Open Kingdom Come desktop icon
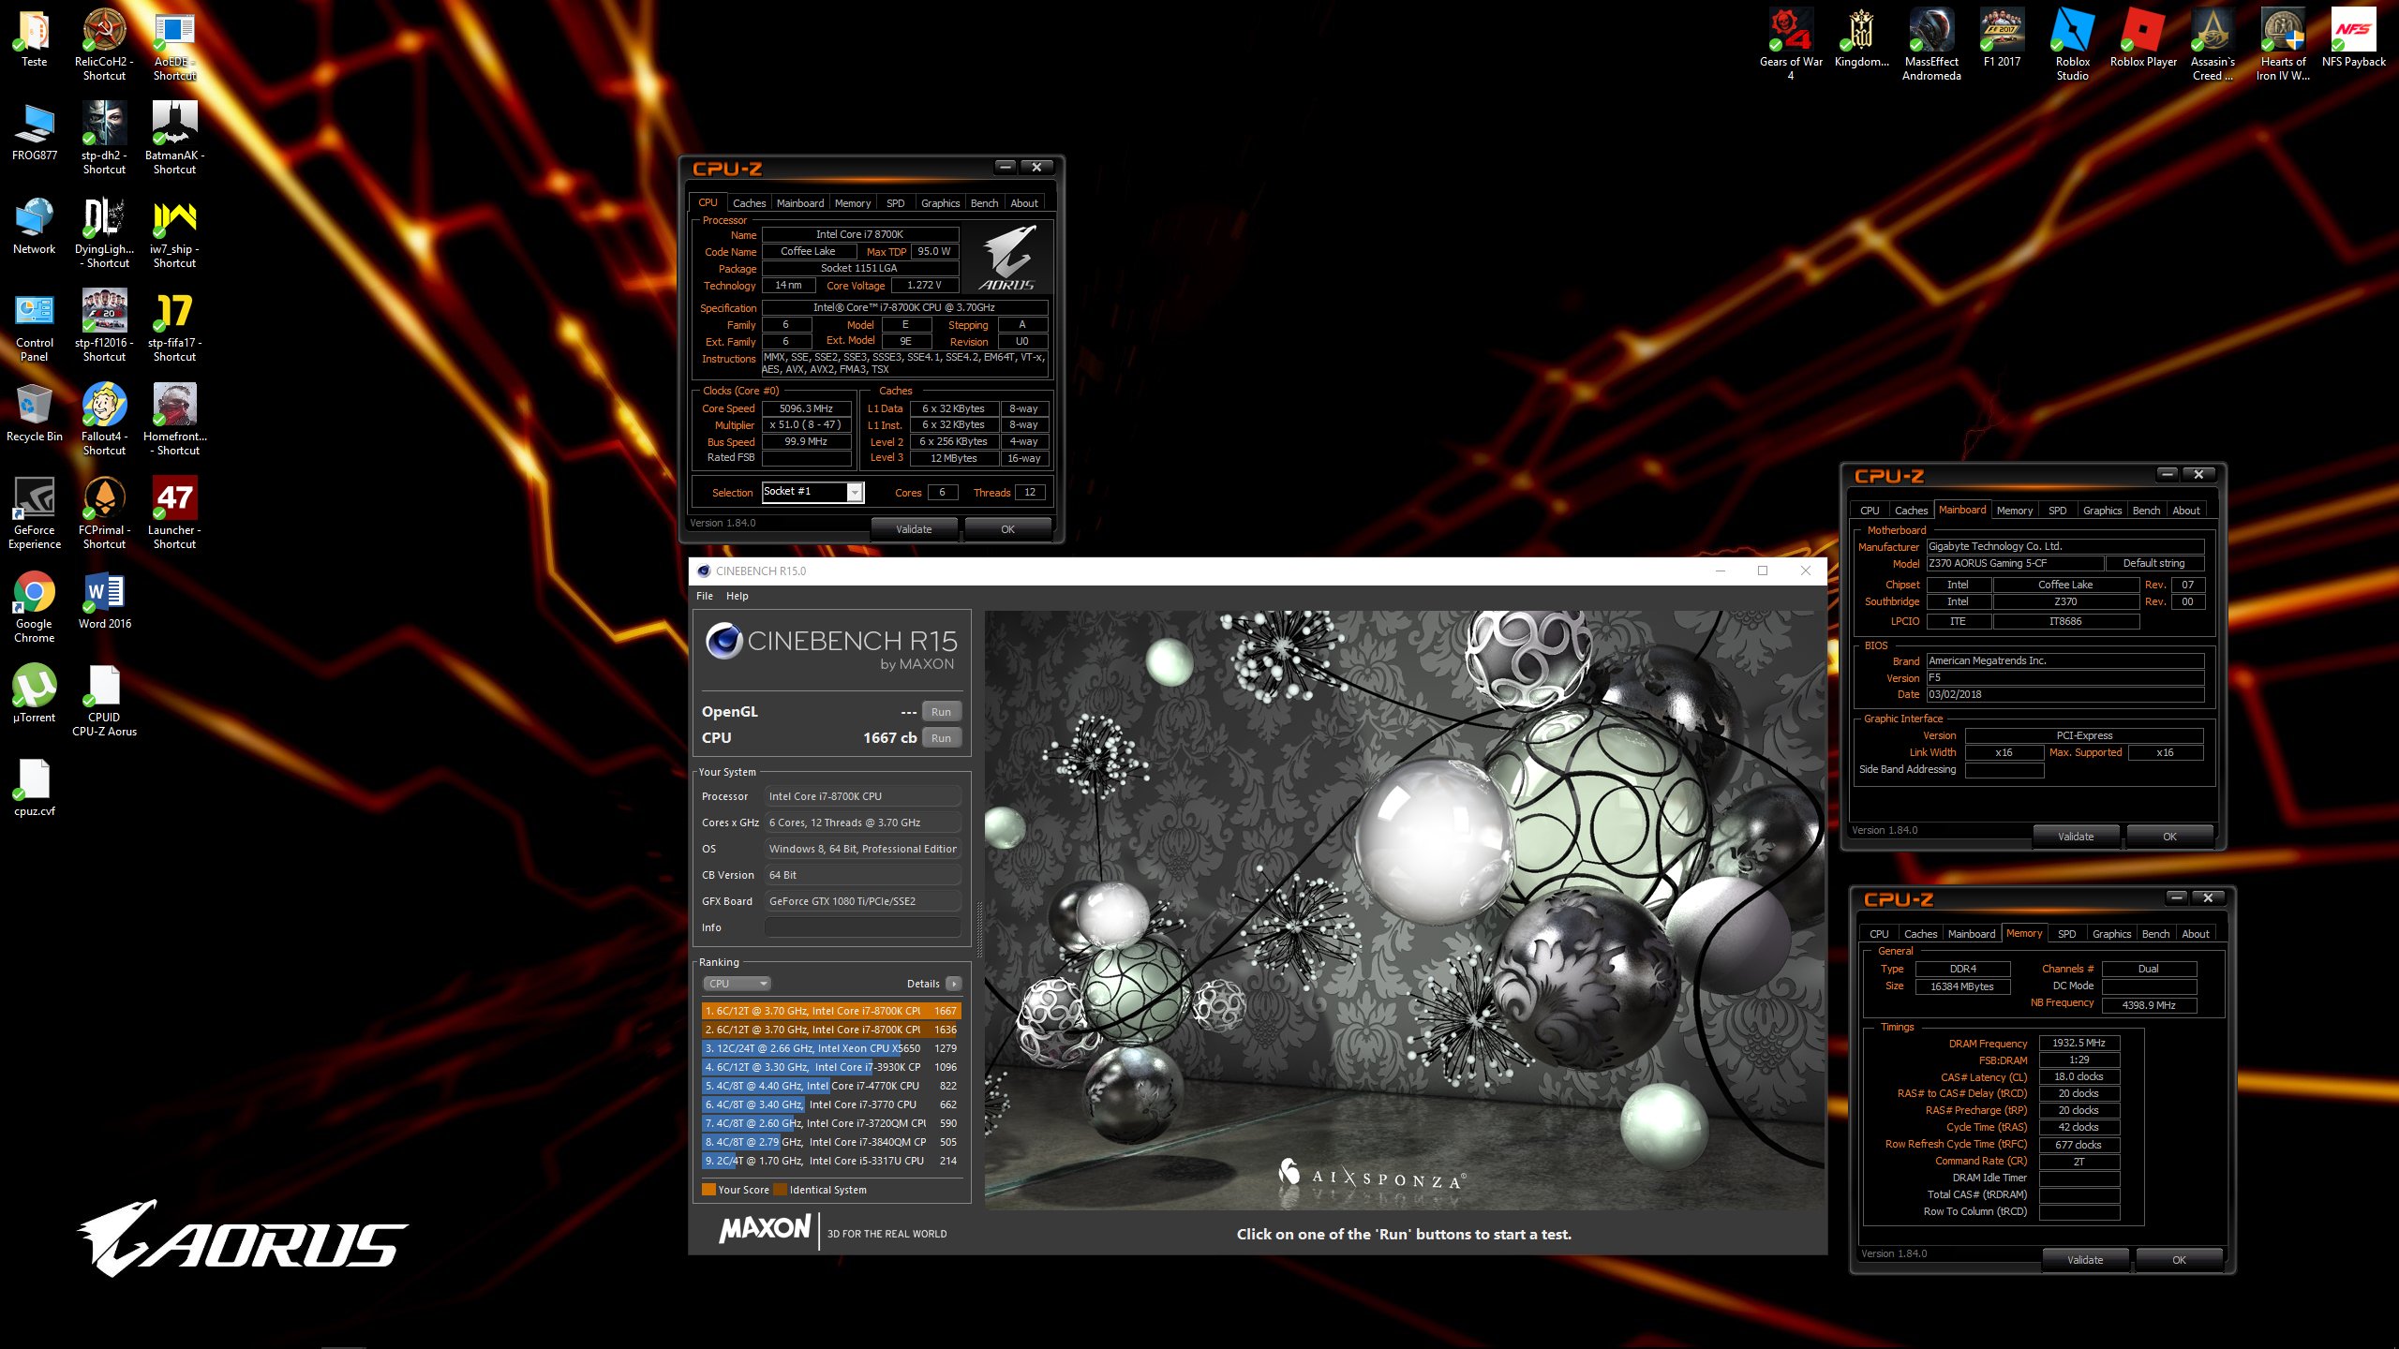 point(1861,39)
